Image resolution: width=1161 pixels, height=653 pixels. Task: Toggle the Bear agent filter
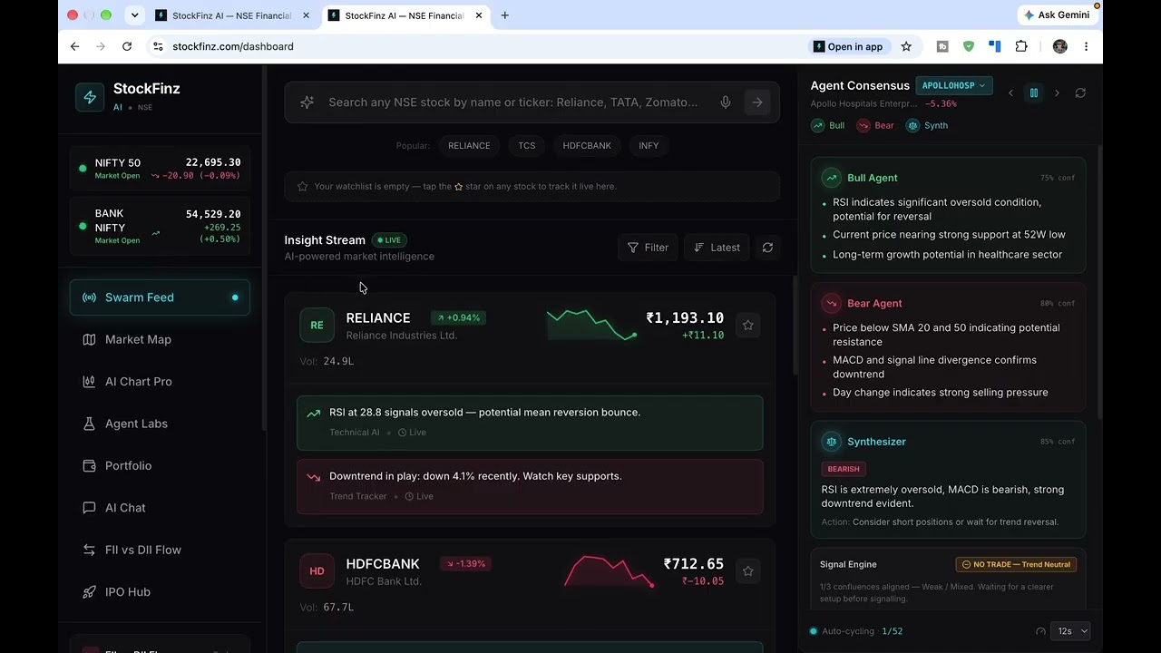click(875, 125)
